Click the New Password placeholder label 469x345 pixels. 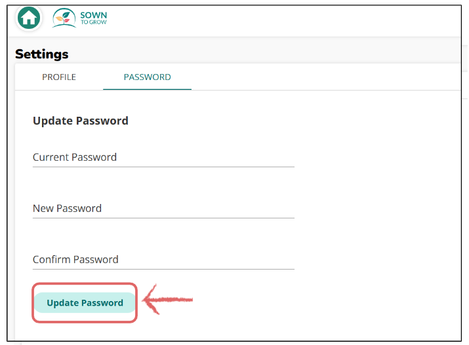point(68,209)
